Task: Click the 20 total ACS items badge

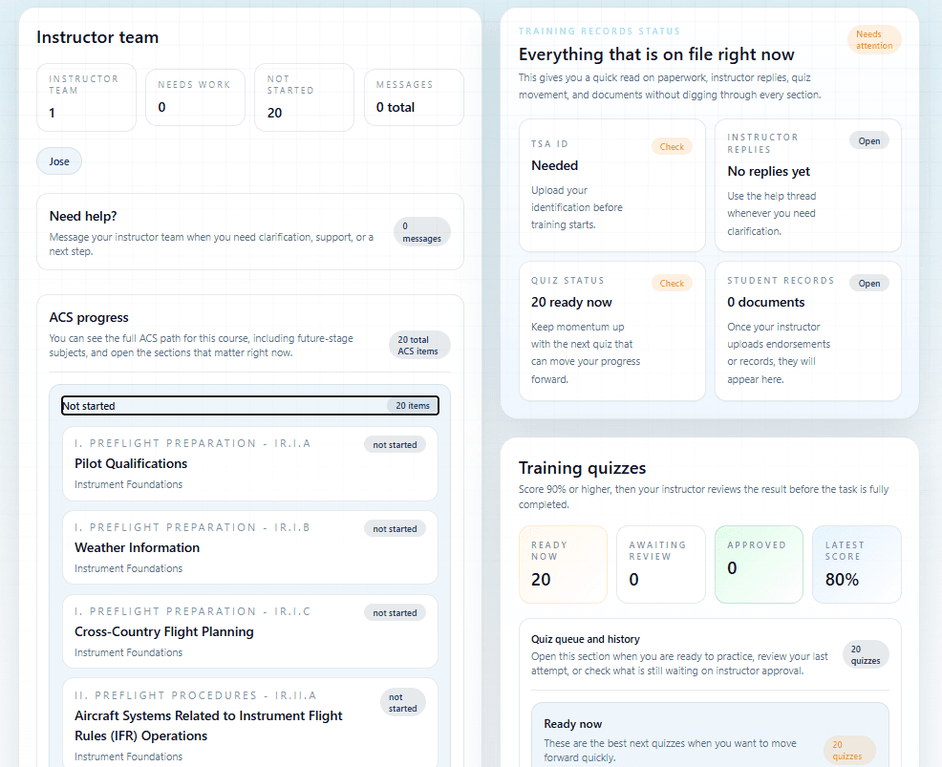Action: click(x=419, y=346)
